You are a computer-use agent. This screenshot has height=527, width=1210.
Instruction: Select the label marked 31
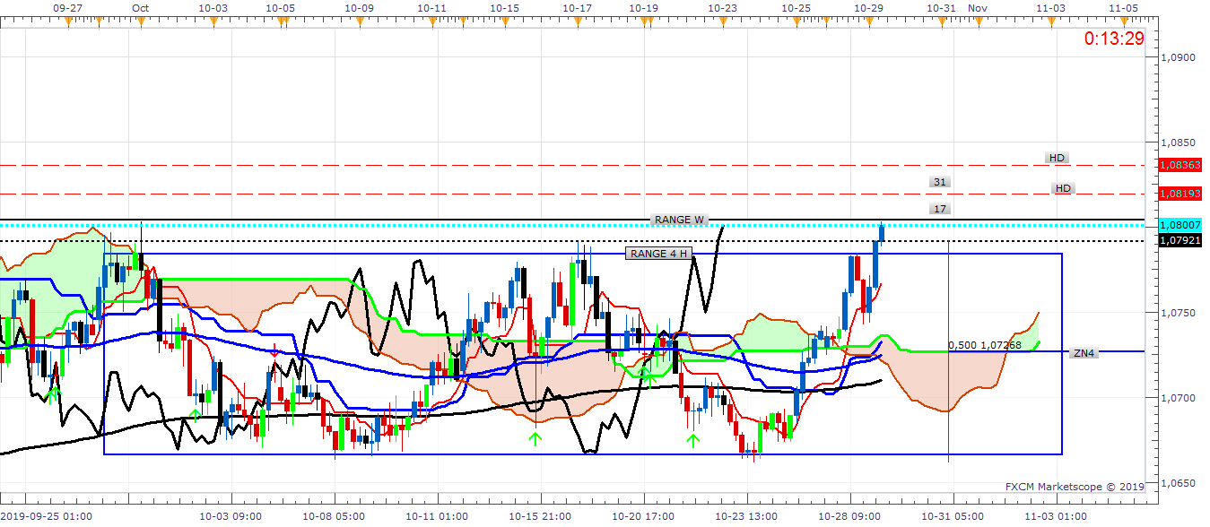pos(940,182)
